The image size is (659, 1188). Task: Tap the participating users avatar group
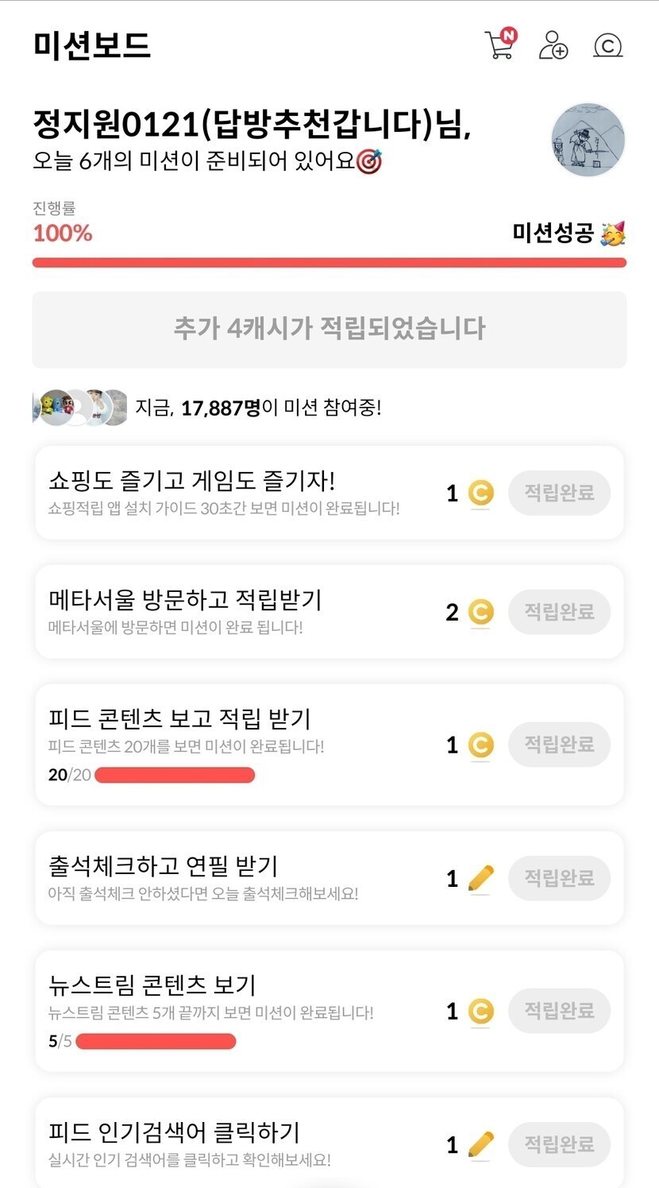(80, 408)
